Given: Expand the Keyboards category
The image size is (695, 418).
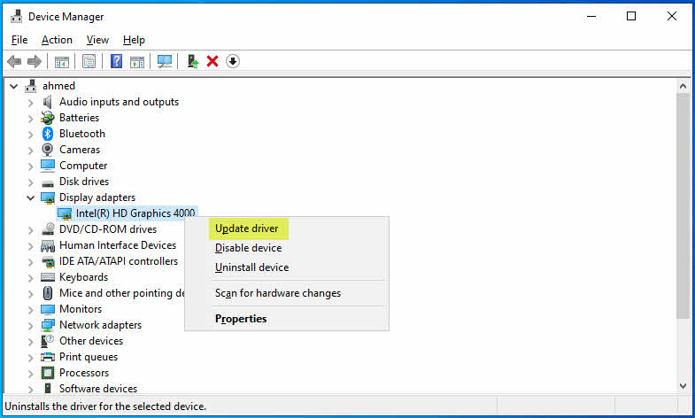Looking at the screenshot, I should point(30,278).
